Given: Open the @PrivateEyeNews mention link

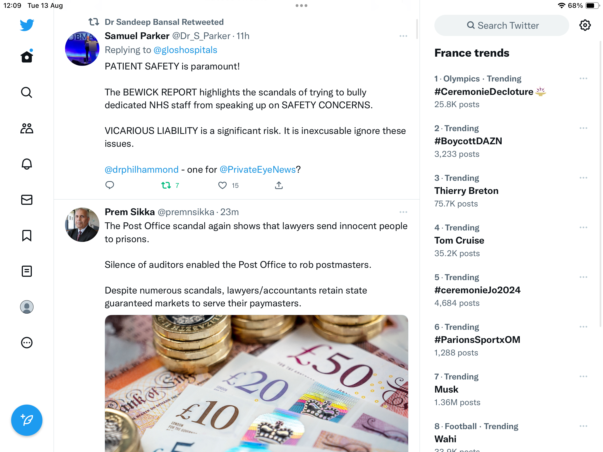Looking at the screenshot, I should pyautogui.click(x=258, y=169).
